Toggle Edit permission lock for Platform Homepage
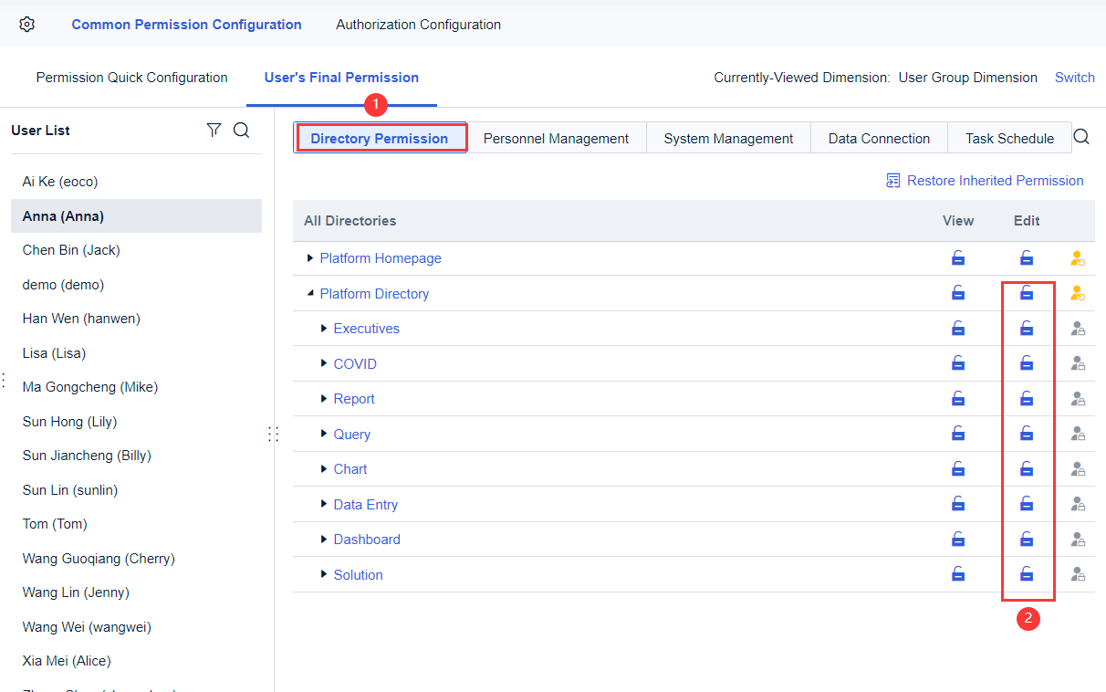Image resolution: width=1106 pixels, height=692 pixels. pos(1027,258)
